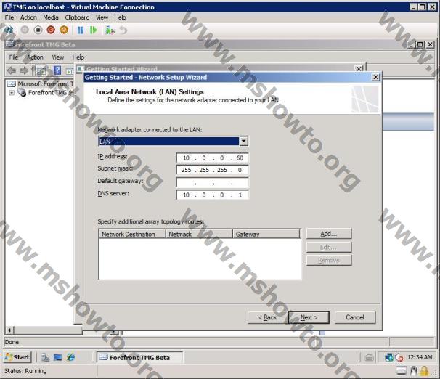Open the File menu of Virtual Machine Connection
440x379 pixels.
click(x=9, y=17)
